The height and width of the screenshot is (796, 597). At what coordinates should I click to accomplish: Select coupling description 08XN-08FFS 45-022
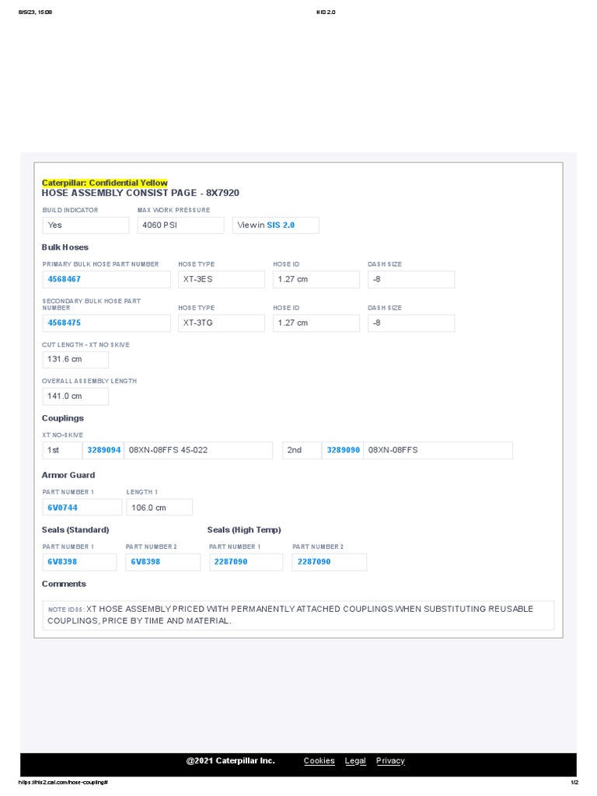click(198, 450)
